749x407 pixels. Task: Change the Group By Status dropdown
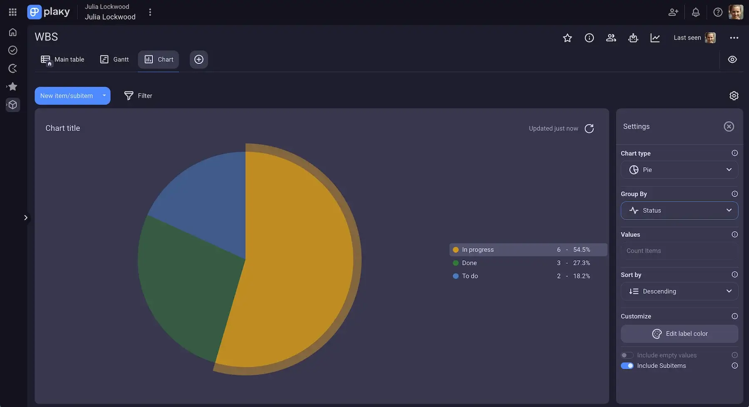point(679,210)
